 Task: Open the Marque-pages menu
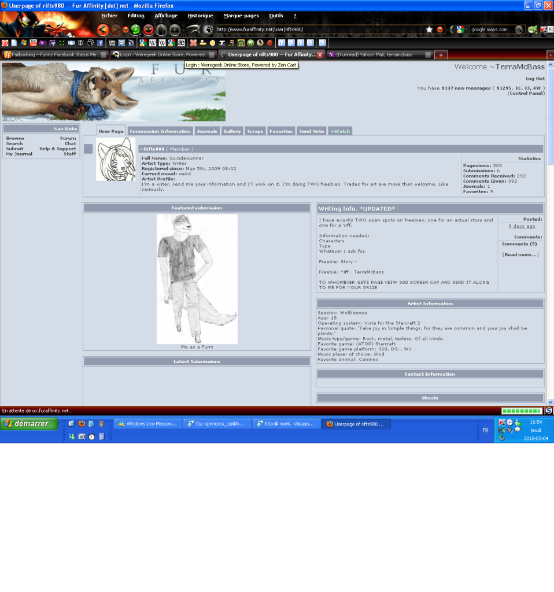coord(241,16)
